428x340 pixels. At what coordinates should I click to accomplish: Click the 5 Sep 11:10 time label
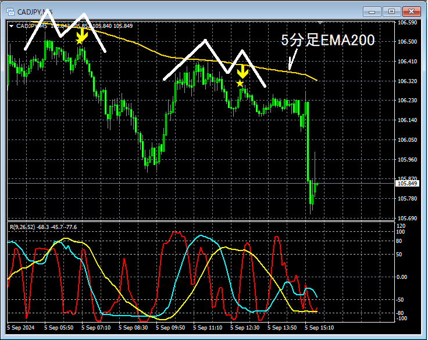pos(208,327)
